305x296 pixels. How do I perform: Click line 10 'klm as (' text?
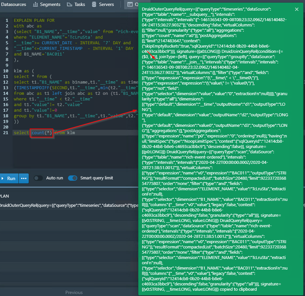tap(24, 71)
